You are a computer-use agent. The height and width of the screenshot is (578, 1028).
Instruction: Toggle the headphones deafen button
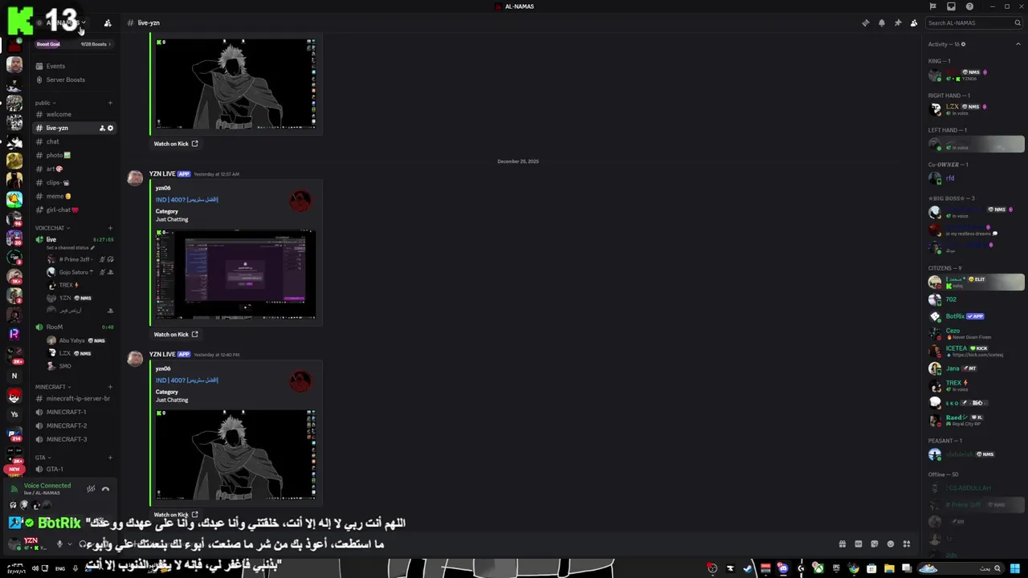[x=83, y=543]
